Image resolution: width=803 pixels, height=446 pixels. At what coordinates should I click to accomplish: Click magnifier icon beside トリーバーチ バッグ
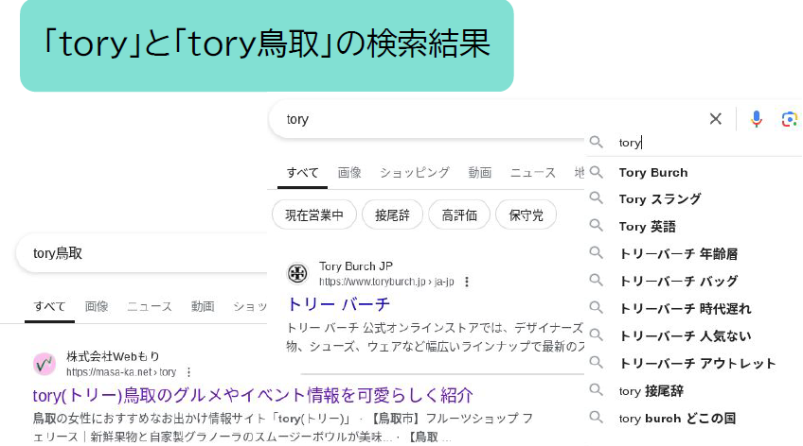[x=596, y=280]
